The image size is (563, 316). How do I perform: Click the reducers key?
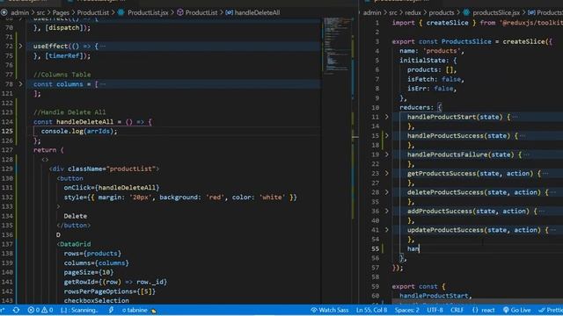(414, 107)
